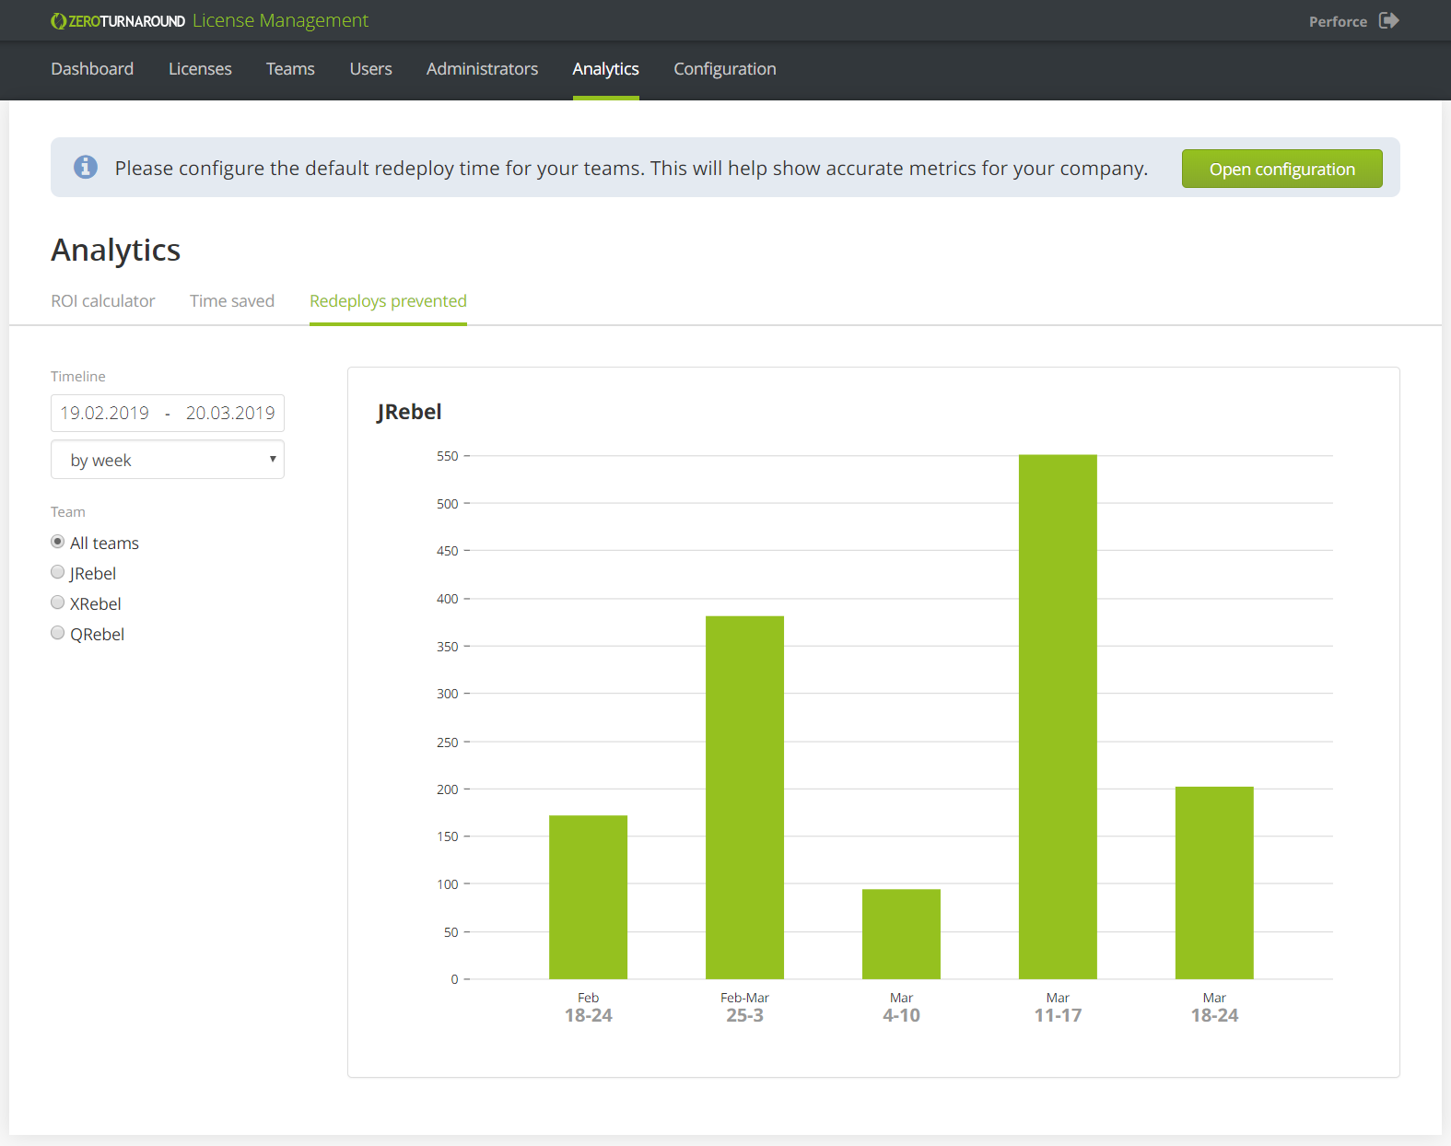This screenshot has width=1451, height=1146.
Task: Switch to the ROI calculator tab
Action: click(103, 301)
